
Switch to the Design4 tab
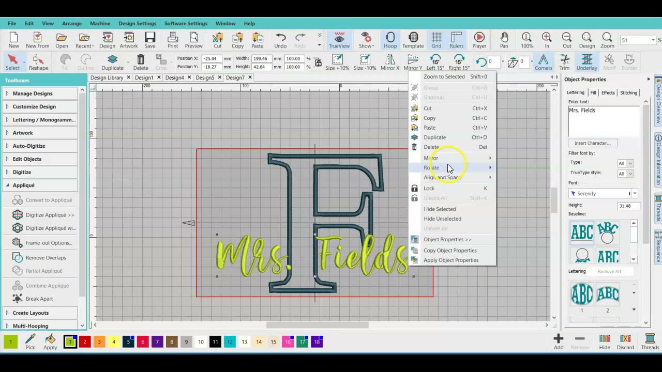pyautogui.click(x=175, y=78)
